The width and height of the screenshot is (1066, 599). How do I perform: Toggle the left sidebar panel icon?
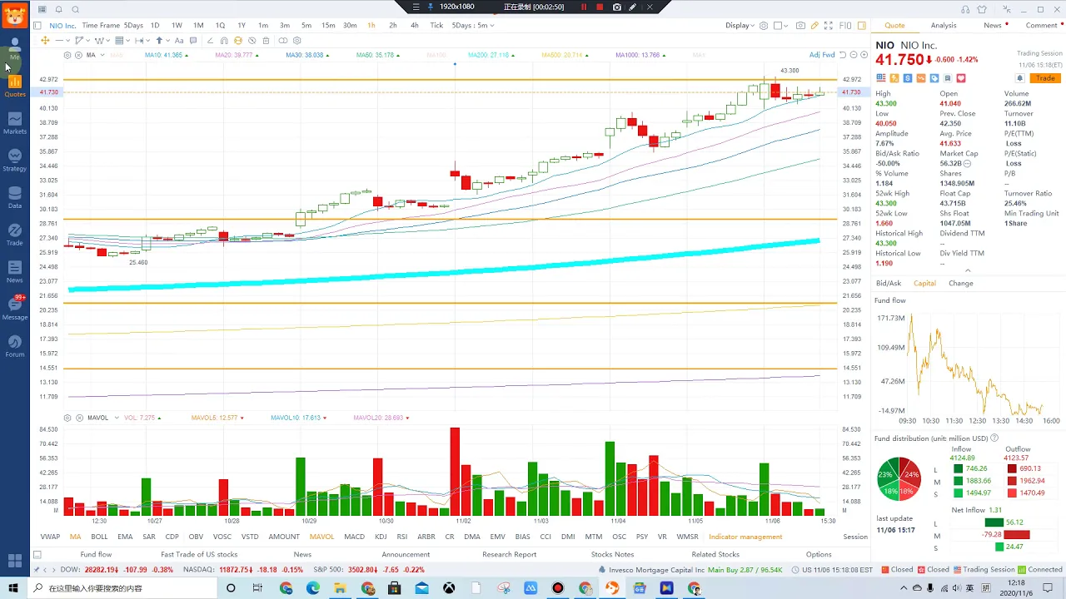37,26
